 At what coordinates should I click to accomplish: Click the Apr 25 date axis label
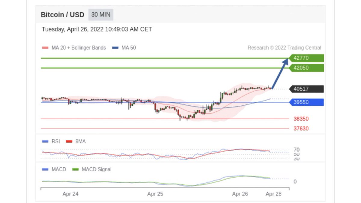pyautogui.click(x=155, y=194)
